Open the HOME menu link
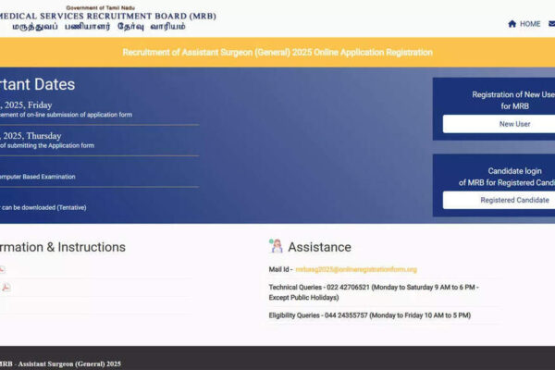This screenshot has height=370, width=555. (530, 24)
